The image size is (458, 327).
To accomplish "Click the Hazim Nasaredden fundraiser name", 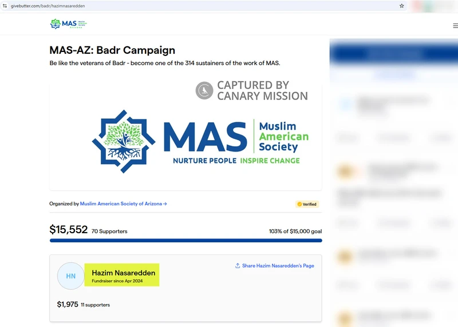I will pos(123,273).
